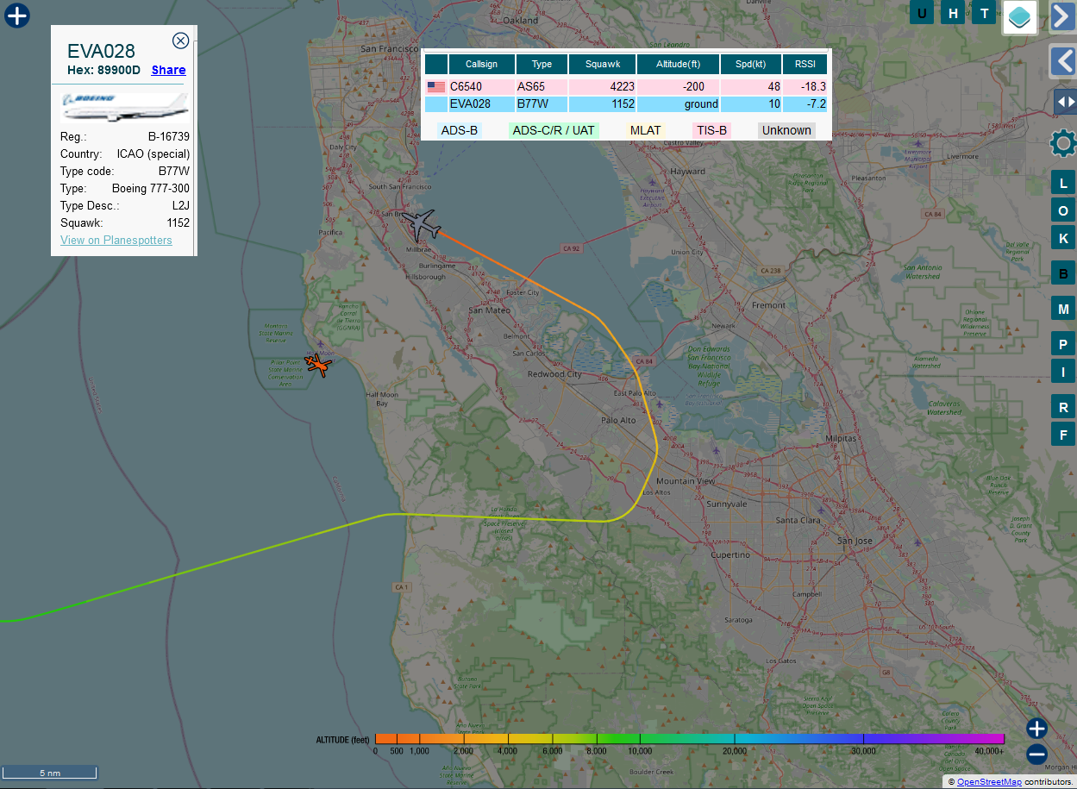Viewport: 1077px width, 789px height.
Task: Click the Unknown legend label
Action: pos(786,130)
